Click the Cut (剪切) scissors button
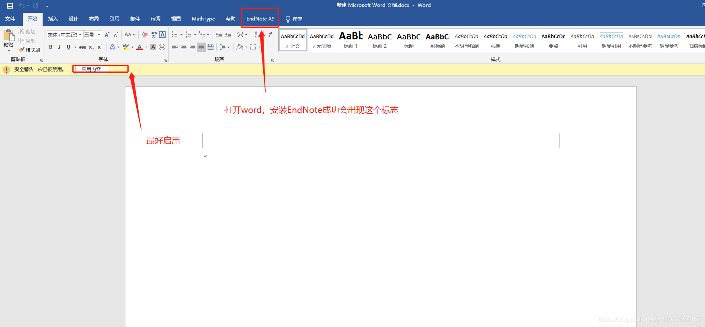This screenshot has width=705, height=327. 27,31
